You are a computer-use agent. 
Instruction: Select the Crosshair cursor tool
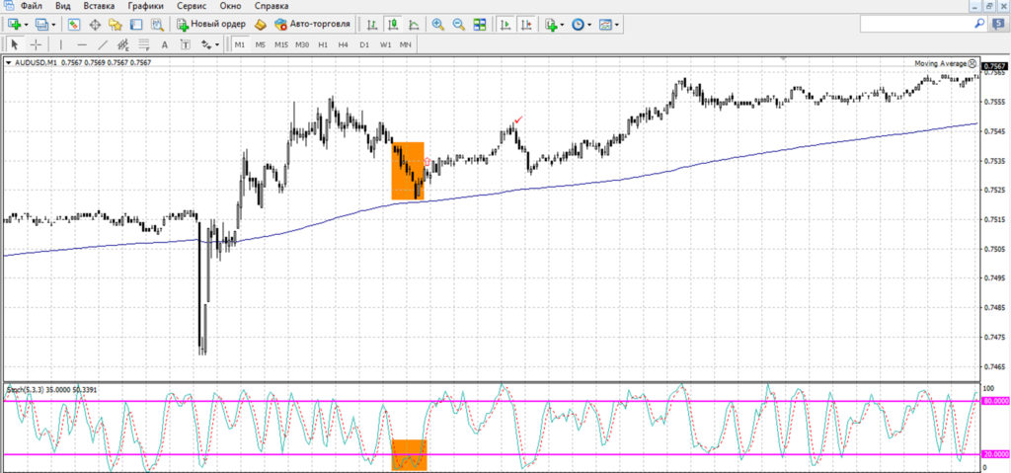tap(36, 44)
